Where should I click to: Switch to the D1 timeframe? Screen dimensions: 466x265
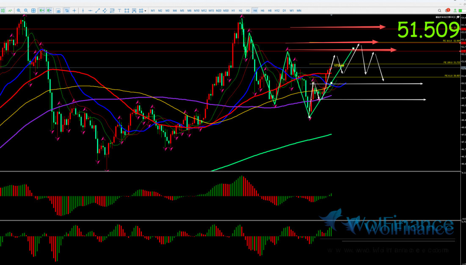click(x=284, y=11)
